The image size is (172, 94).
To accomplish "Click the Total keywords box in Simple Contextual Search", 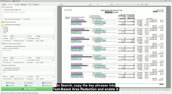I will point(29,73).
